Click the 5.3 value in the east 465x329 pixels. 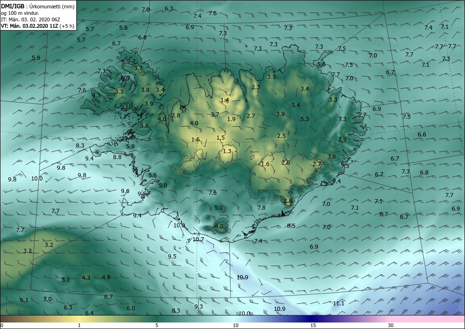(x=305, y=119)
